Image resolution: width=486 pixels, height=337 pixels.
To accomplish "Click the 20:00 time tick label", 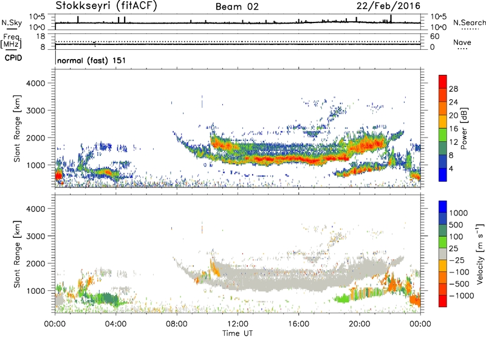I will 360,324.
